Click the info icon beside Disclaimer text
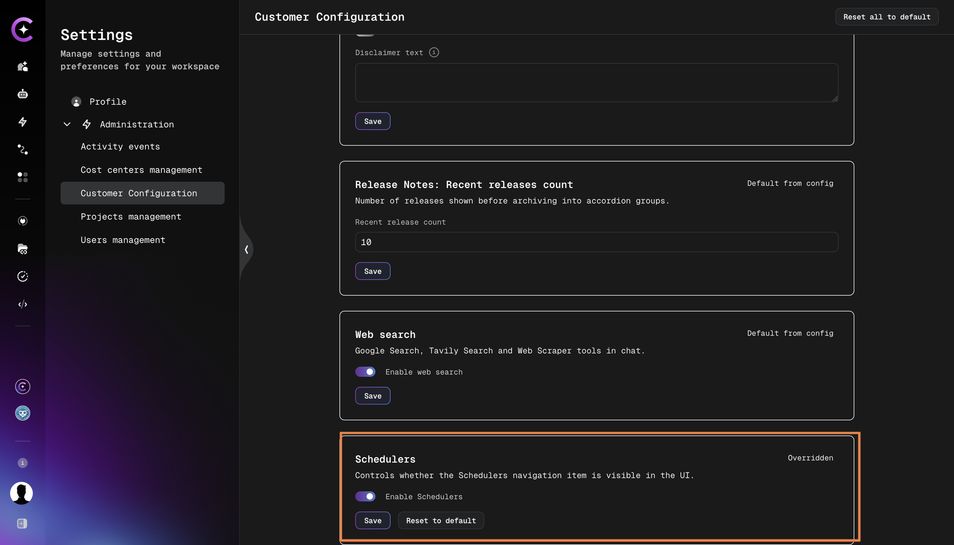 (x=434, y=52)
